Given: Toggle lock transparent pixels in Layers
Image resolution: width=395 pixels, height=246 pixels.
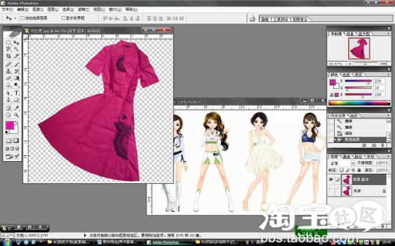Looking at the screenshot, I should pyautogui.click(x=341, y=170).
